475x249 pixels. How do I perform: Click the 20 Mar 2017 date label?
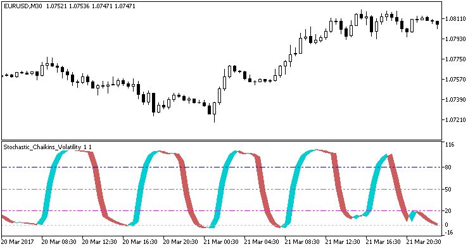coord(18,242)
